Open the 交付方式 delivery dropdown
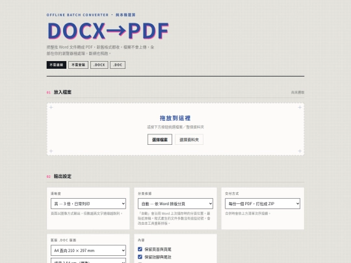 tap(263, 204)
